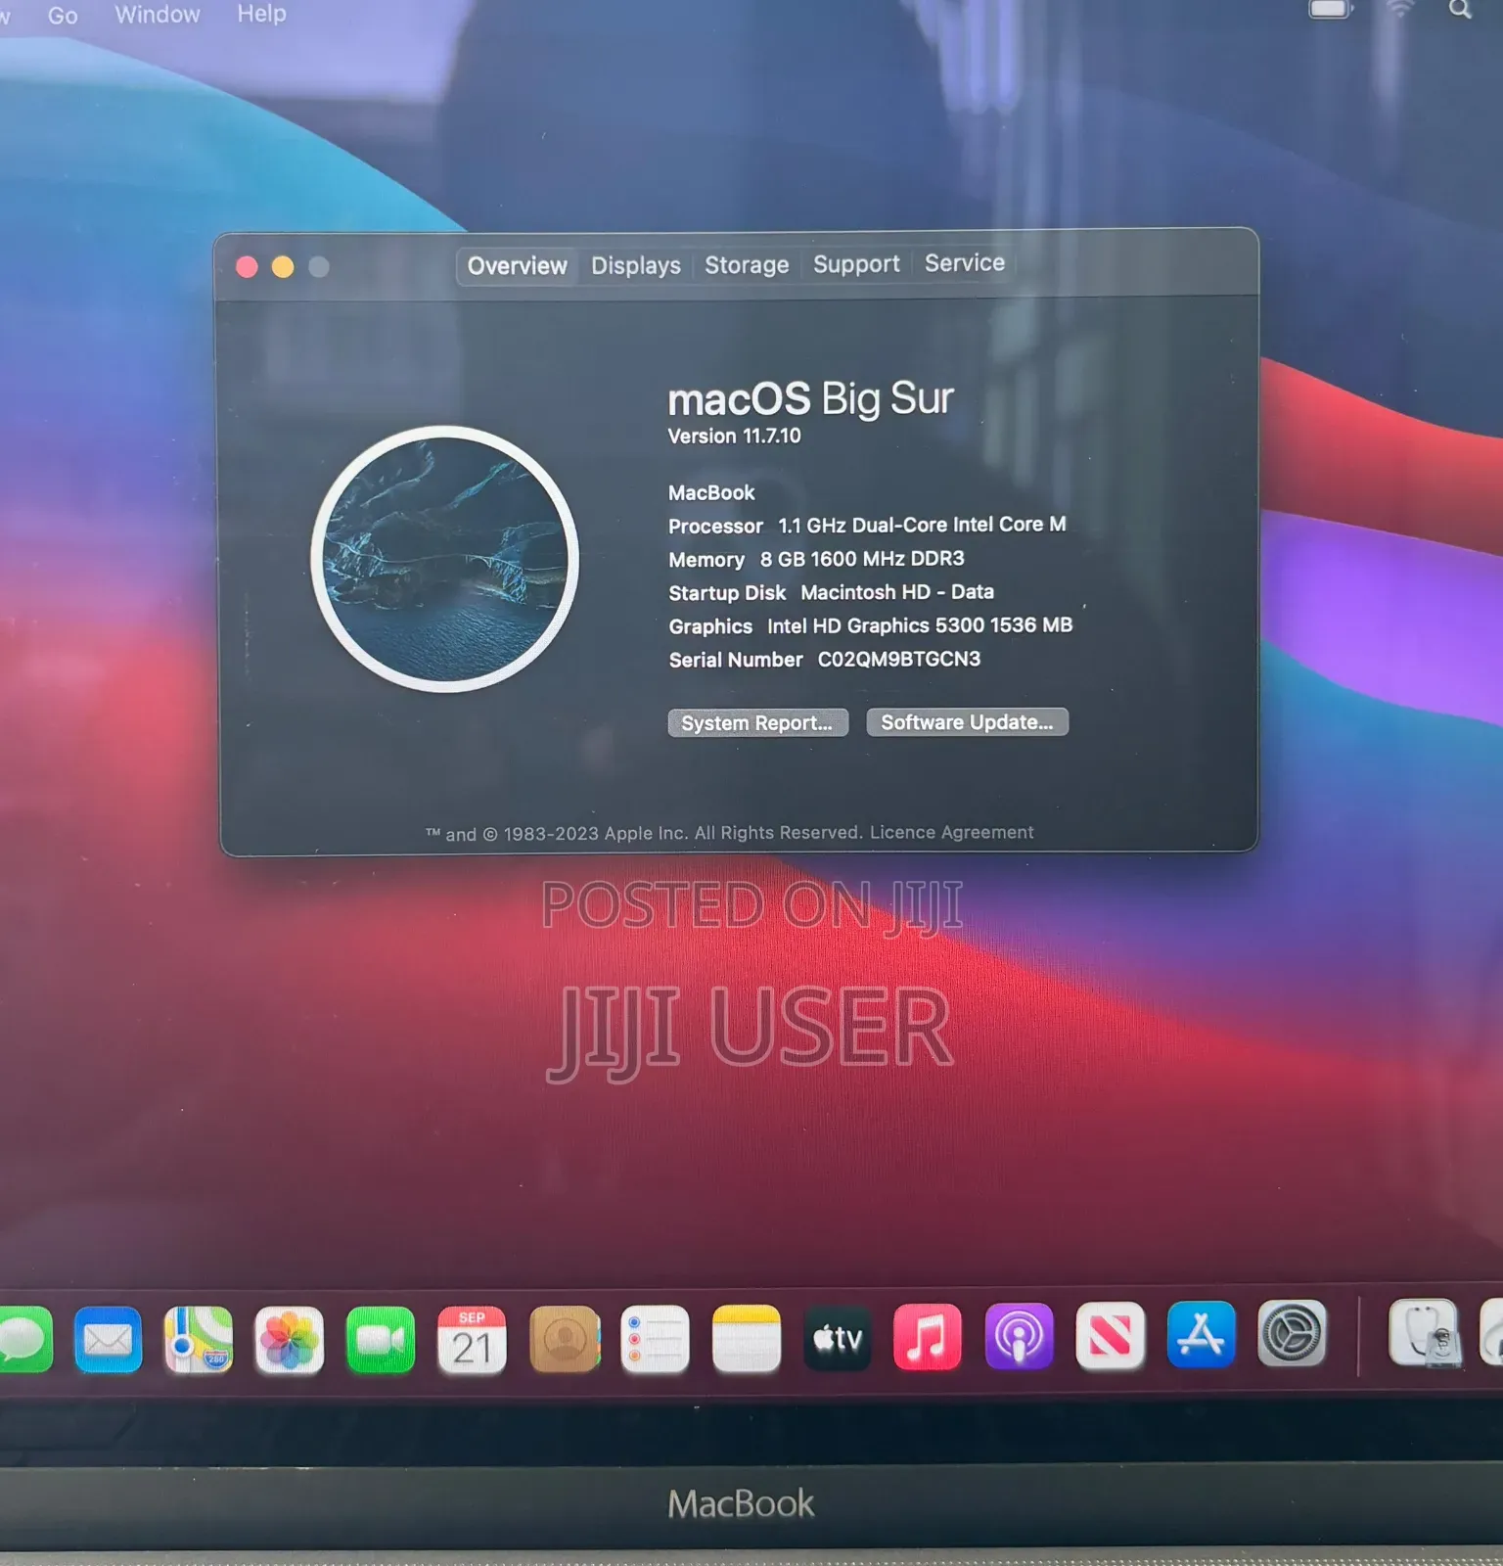Open the Notes app icon
The image size is (1503, 1566).
[x=746, y=1339]
